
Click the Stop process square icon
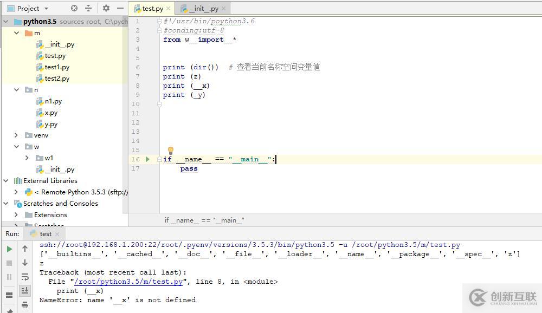(x=9, y=263)
